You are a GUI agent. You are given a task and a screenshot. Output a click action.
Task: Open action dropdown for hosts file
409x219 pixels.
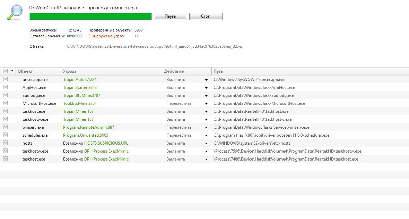[x=206, y=144]
